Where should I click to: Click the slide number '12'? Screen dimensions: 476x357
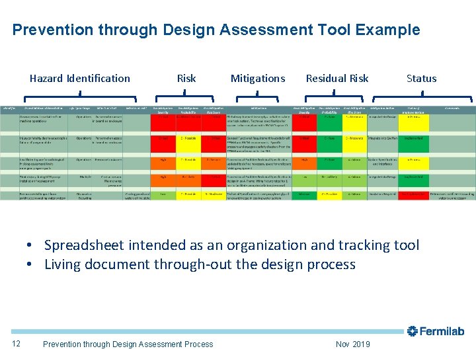click(x=16, y=344)
